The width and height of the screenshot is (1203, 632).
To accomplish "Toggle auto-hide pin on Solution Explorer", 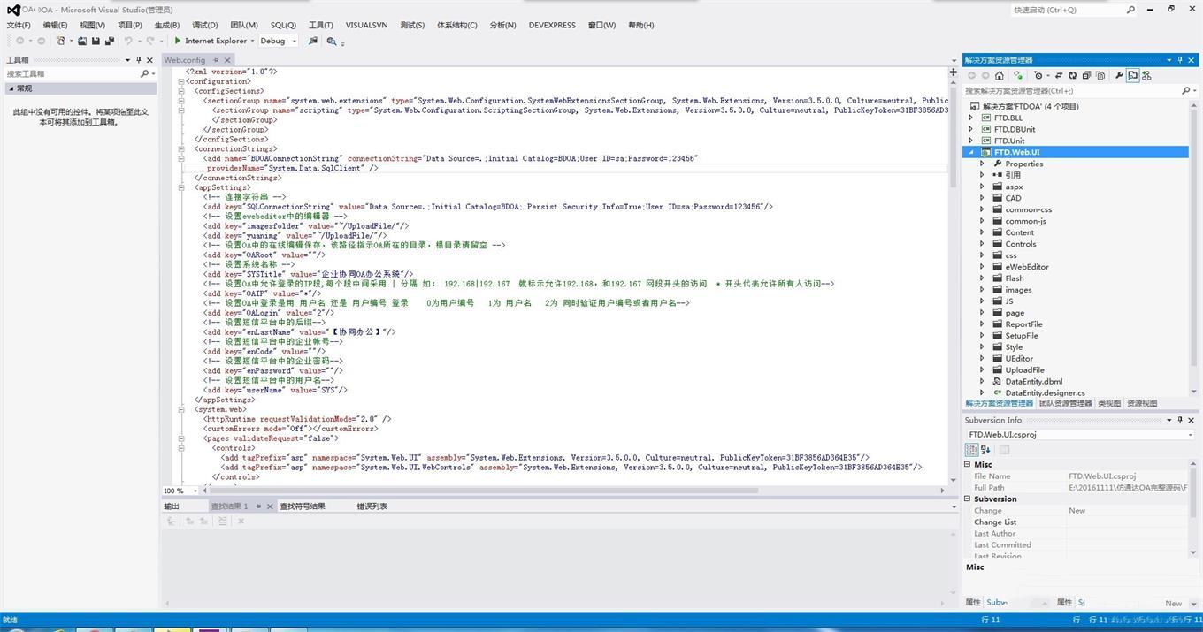I will (x=1179, y=59).
